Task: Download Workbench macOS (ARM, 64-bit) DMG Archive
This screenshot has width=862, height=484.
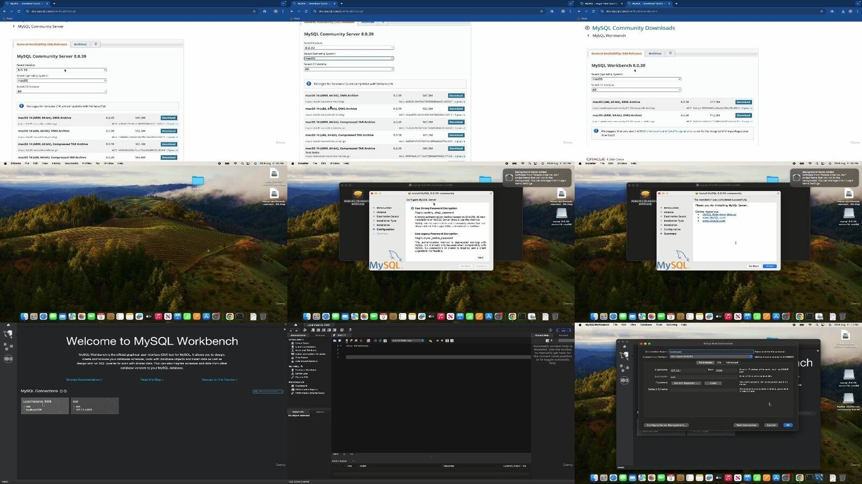Action: (x=743, y=115)
